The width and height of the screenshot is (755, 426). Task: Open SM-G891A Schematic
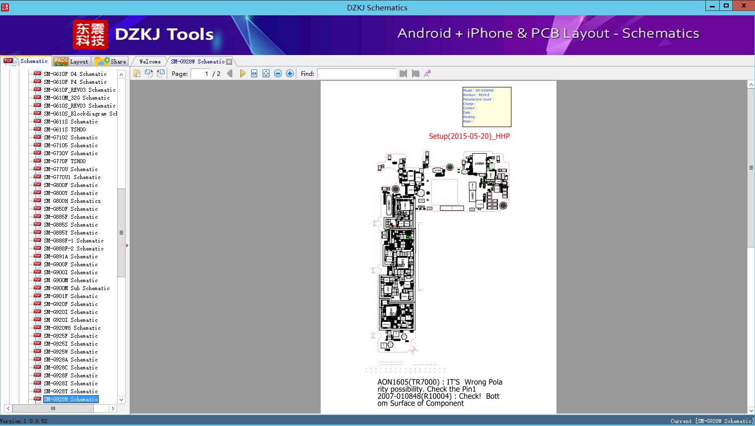tap(70, 256)
